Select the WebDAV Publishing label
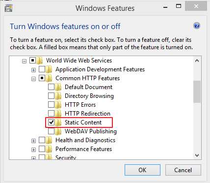This screenshot has height=183, width=210. point(91,131)
